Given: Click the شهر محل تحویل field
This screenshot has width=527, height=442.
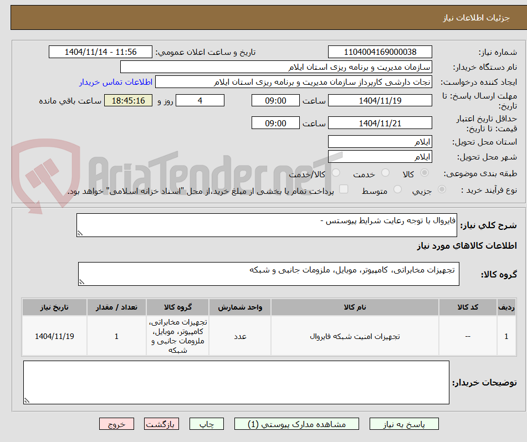Looking at the screenshot, I should [380, 157].
